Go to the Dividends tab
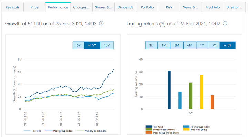Image resolution: width=248 pixels, height=137 pixels. [125, 7]
